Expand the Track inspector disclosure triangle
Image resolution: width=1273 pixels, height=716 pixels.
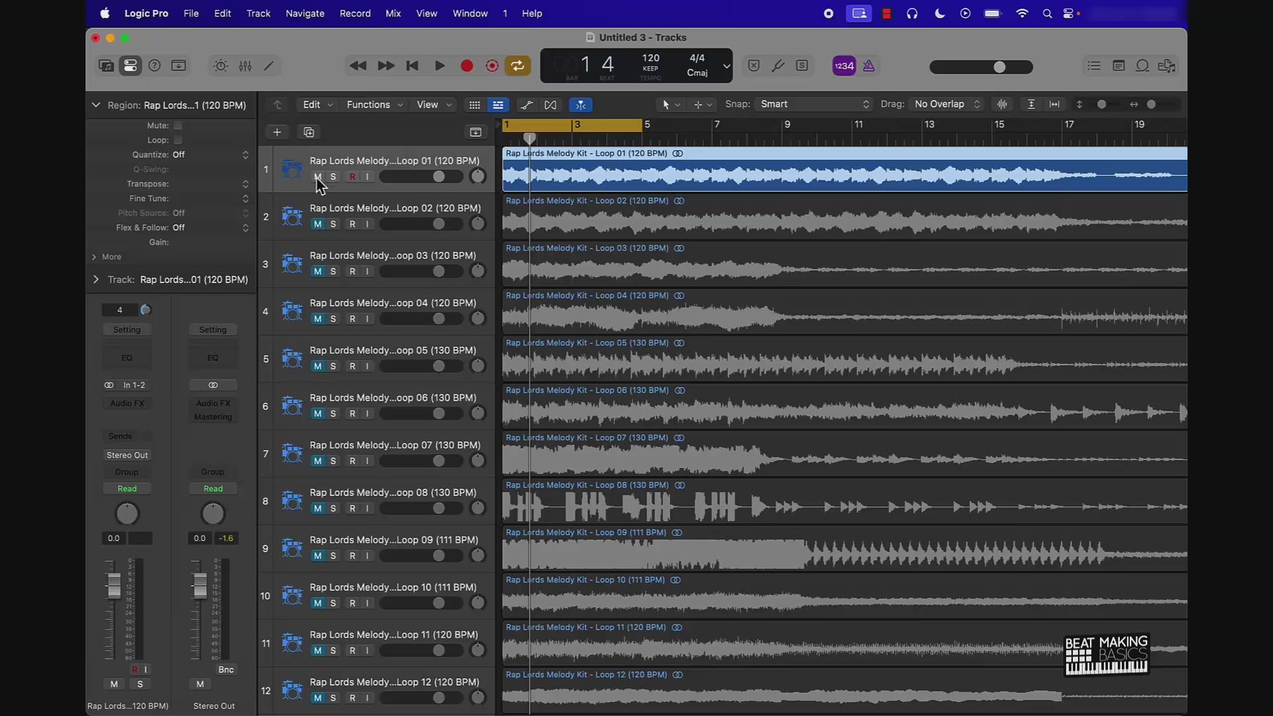point(95,280)
